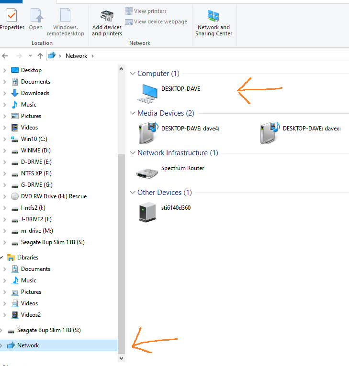Image resolution: width=349 pixels, height=366 pixels.
Task: Select the Spectrum Router device
Action: 170,172
